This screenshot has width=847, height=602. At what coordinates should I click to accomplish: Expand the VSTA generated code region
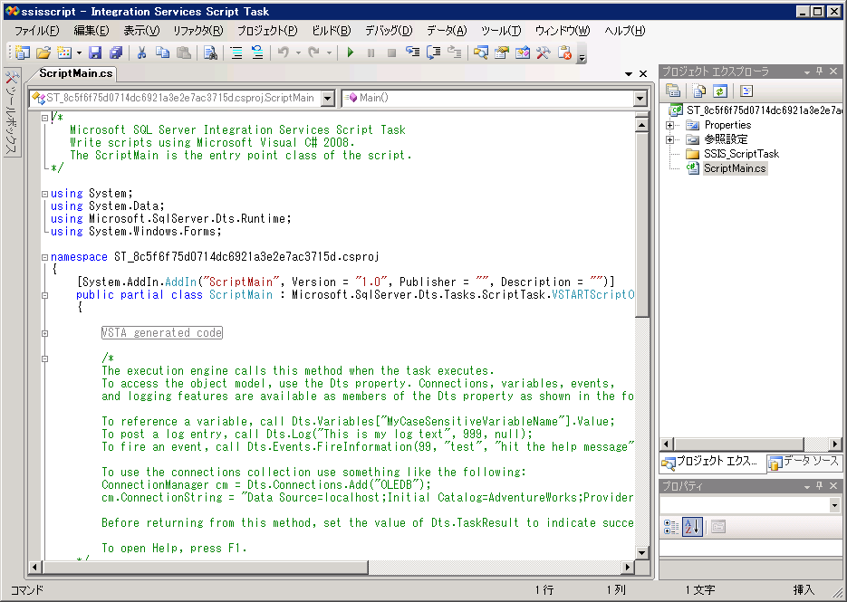[44, 333]
